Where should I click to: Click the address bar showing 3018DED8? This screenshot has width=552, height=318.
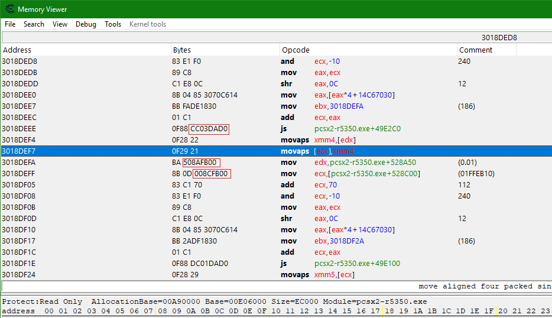[277, 37]
